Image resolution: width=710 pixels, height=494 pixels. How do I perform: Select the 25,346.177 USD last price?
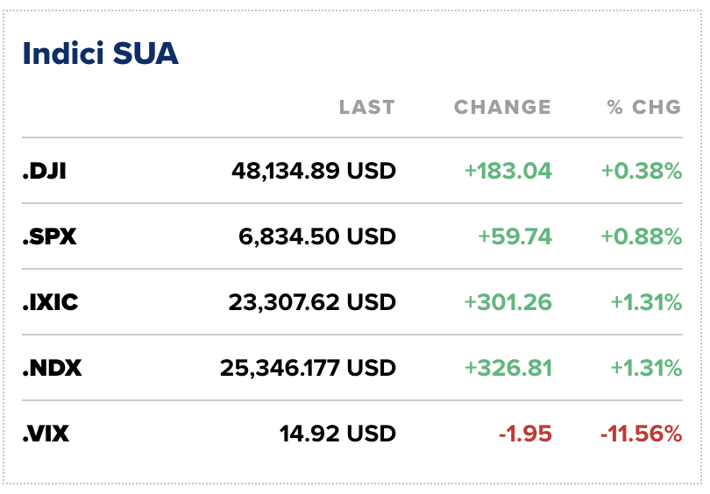click(x=308, y=369)
